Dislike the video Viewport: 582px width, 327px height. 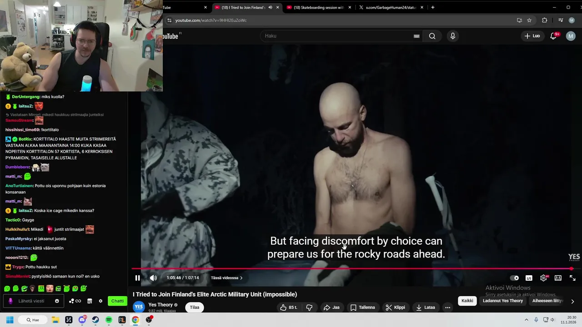tap(309, 307)
